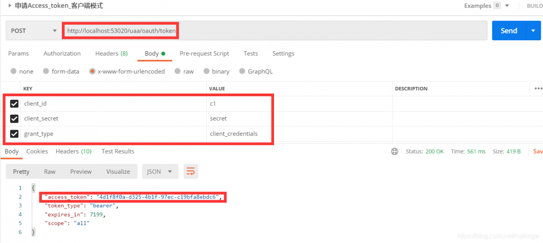543x243 pixels.
Task: Open the POST method dropdown
Action: tap(34, 31)
